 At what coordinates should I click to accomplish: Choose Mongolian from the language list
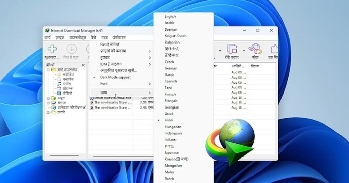(173, 166)
